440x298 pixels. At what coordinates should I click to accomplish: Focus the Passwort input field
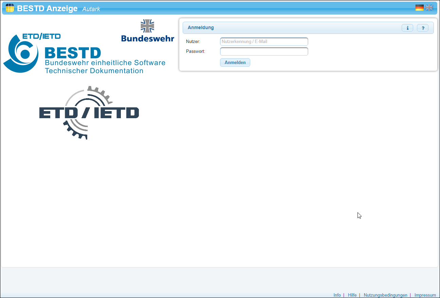tap(264, 51)
